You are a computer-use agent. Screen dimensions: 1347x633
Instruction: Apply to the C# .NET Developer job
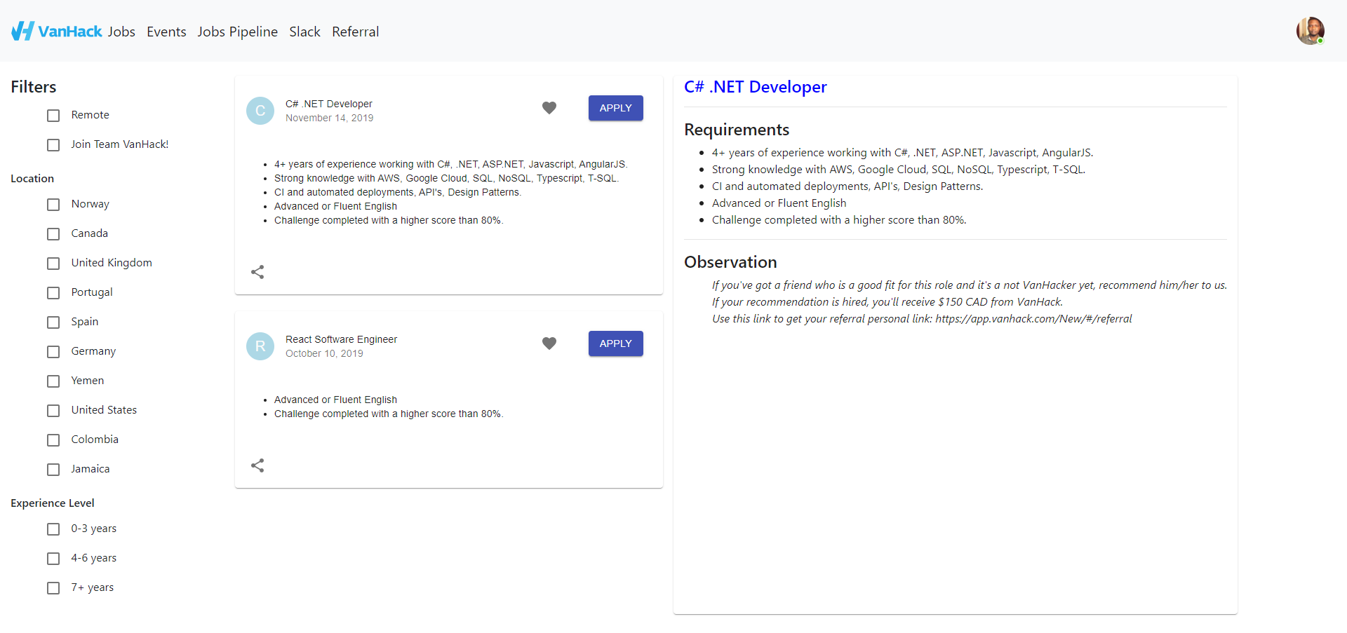615,108
